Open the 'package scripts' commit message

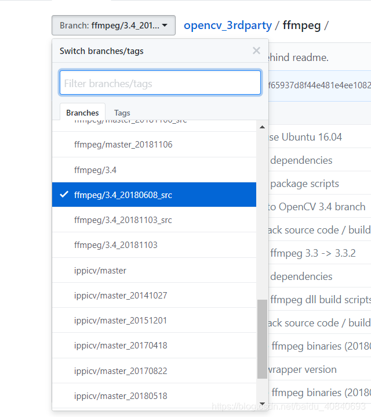pyautogui.click(x=305, y=184)
